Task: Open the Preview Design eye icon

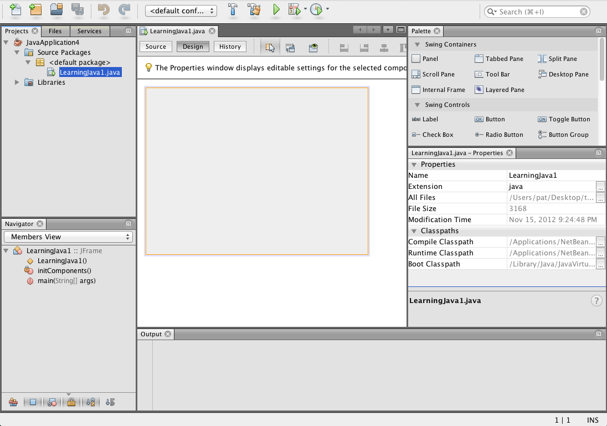Action: [313, 48]
